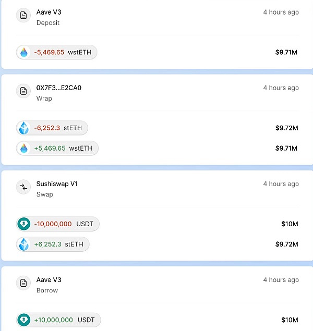The height and width of the screenshot is (331, 313).
Task: Click the wstETH token icon in the Deposit transaction
Action: pyautogui.click(x=24, y=52)
